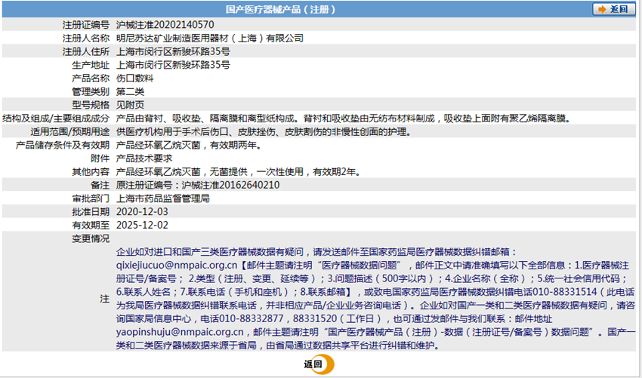Select management class value 第二类
The width and height of the screenshot is (642, 378).
tap(130, 91)
